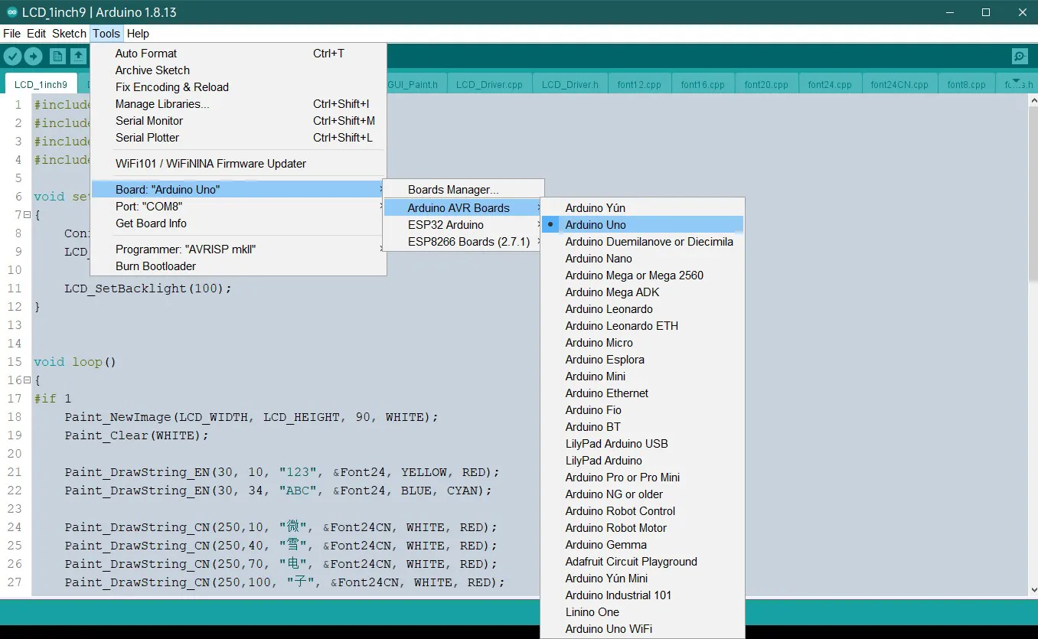Collapse the setup function fold marker
This screenshot has width=1038, height=639.
click(27, 215)
